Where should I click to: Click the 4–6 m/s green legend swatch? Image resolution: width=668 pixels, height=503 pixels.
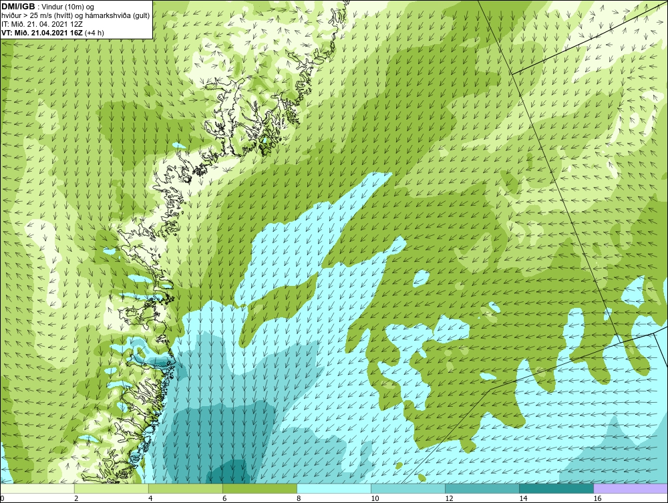click(186, 488)
